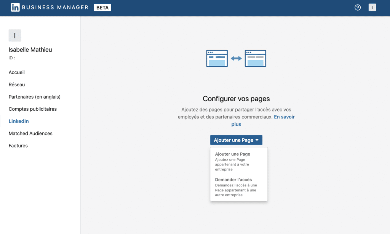
Task: Click the left browser window illustration
Action: click(x=217, y=58)
